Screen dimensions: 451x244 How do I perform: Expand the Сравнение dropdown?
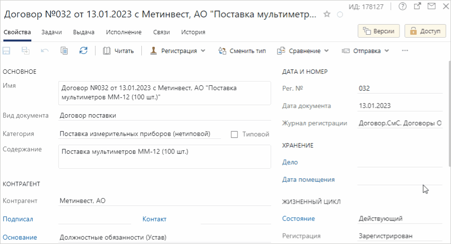(303, 51)
